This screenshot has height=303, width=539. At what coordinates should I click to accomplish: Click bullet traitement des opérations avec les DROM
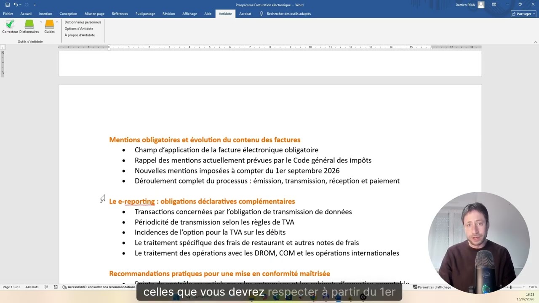(267, 253)
